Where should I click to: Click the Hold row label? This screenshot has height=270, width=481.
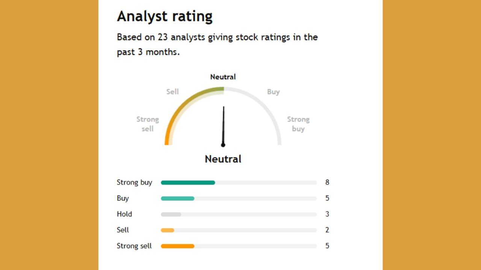124,214
